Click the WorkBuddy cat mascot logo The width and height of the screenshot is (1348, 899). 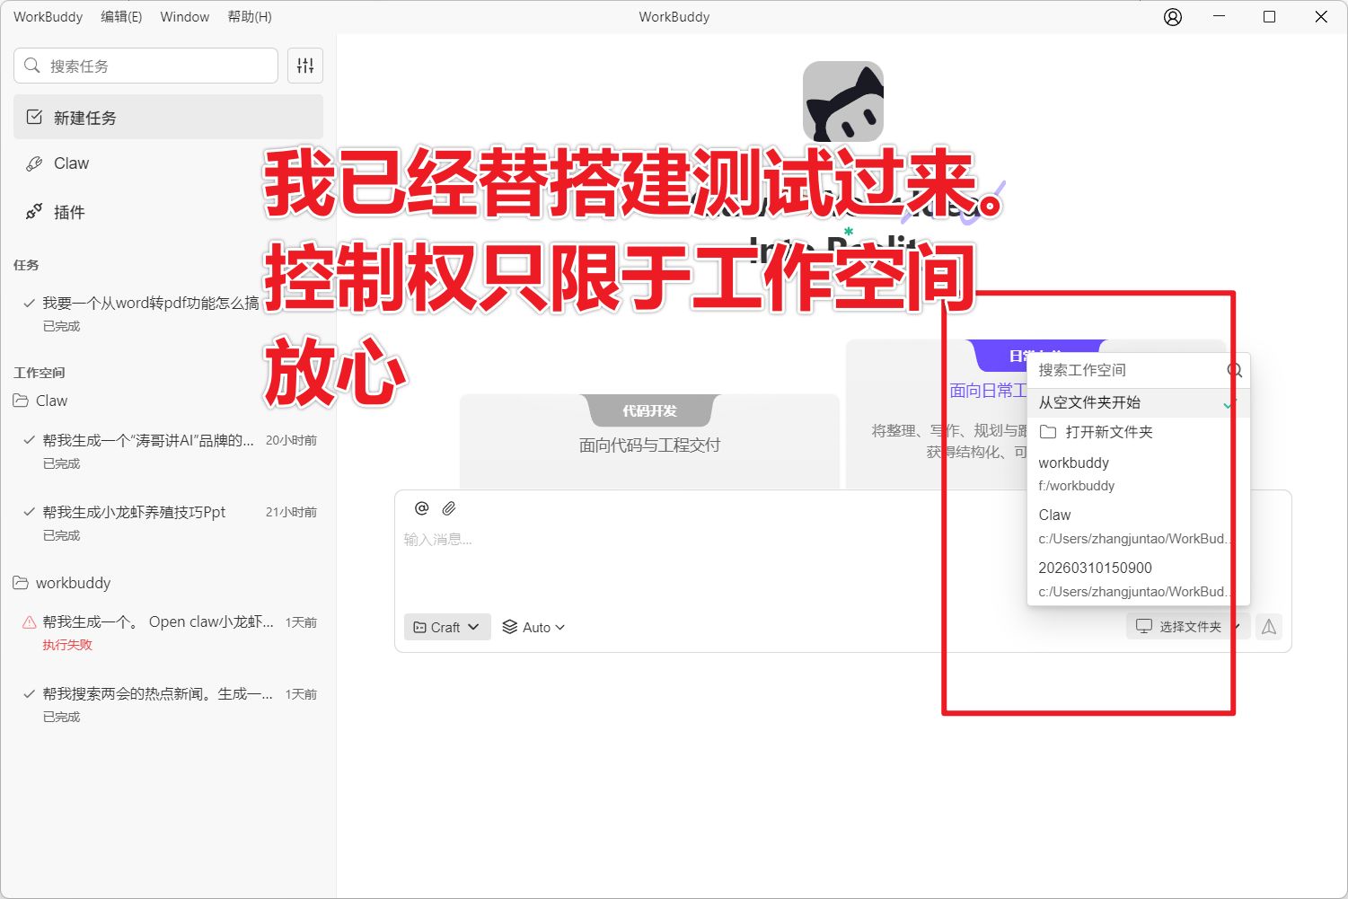tap(842, 101)
